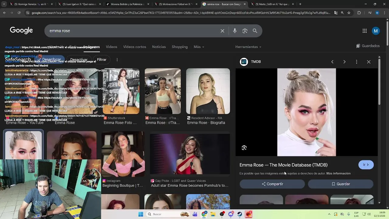The image size is (389, 219).
Task: Switch to the Noticias tab
Action: click(159, 47)
